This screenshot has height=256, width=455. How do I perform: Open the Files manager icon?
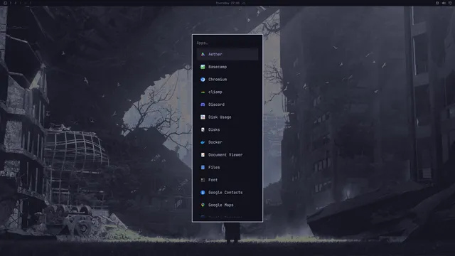(x=203, y=168)
